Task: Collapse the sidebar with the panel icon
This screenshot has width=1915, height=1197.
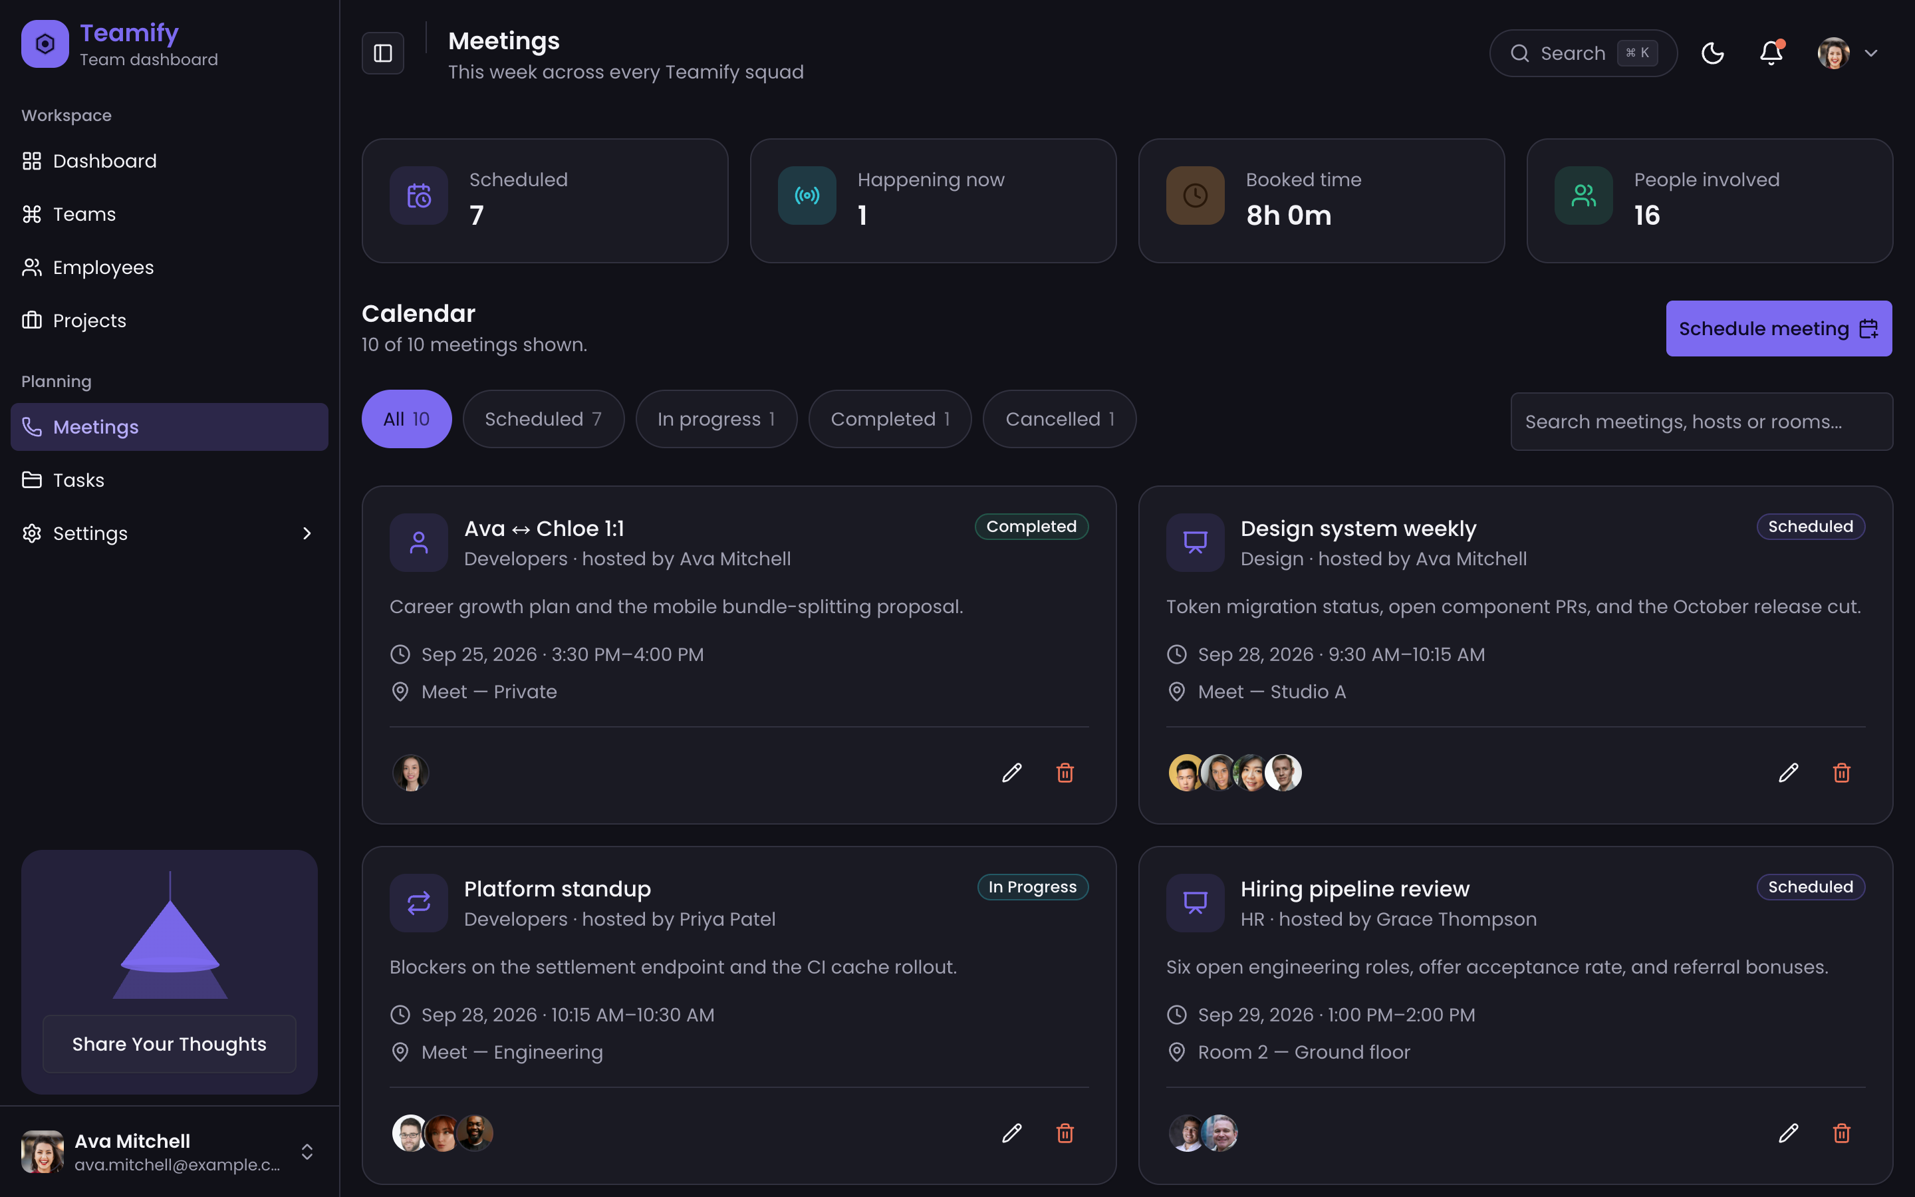Action: (x=383, y=53)
